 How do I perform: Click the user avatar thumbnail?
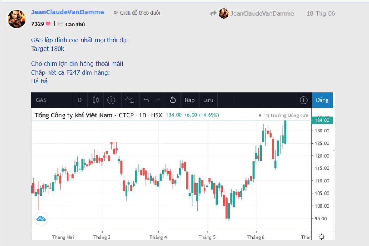point(17,19)
